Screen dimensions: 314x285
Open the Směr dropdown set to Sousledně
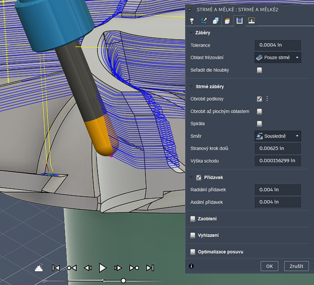point(278,136)
